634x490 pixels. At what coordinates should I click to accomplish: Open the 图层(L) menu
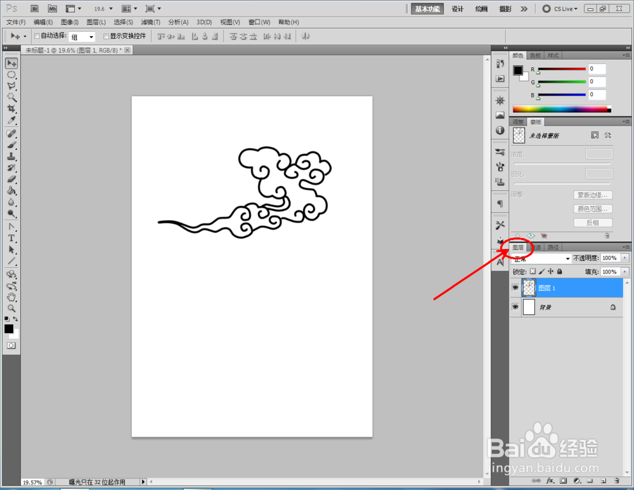96,22
